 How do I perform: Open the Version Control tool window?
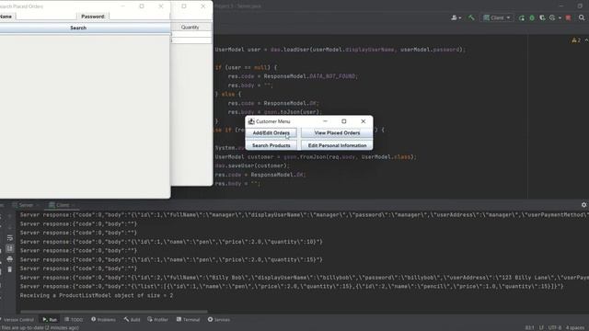click(x=17, y=320)
